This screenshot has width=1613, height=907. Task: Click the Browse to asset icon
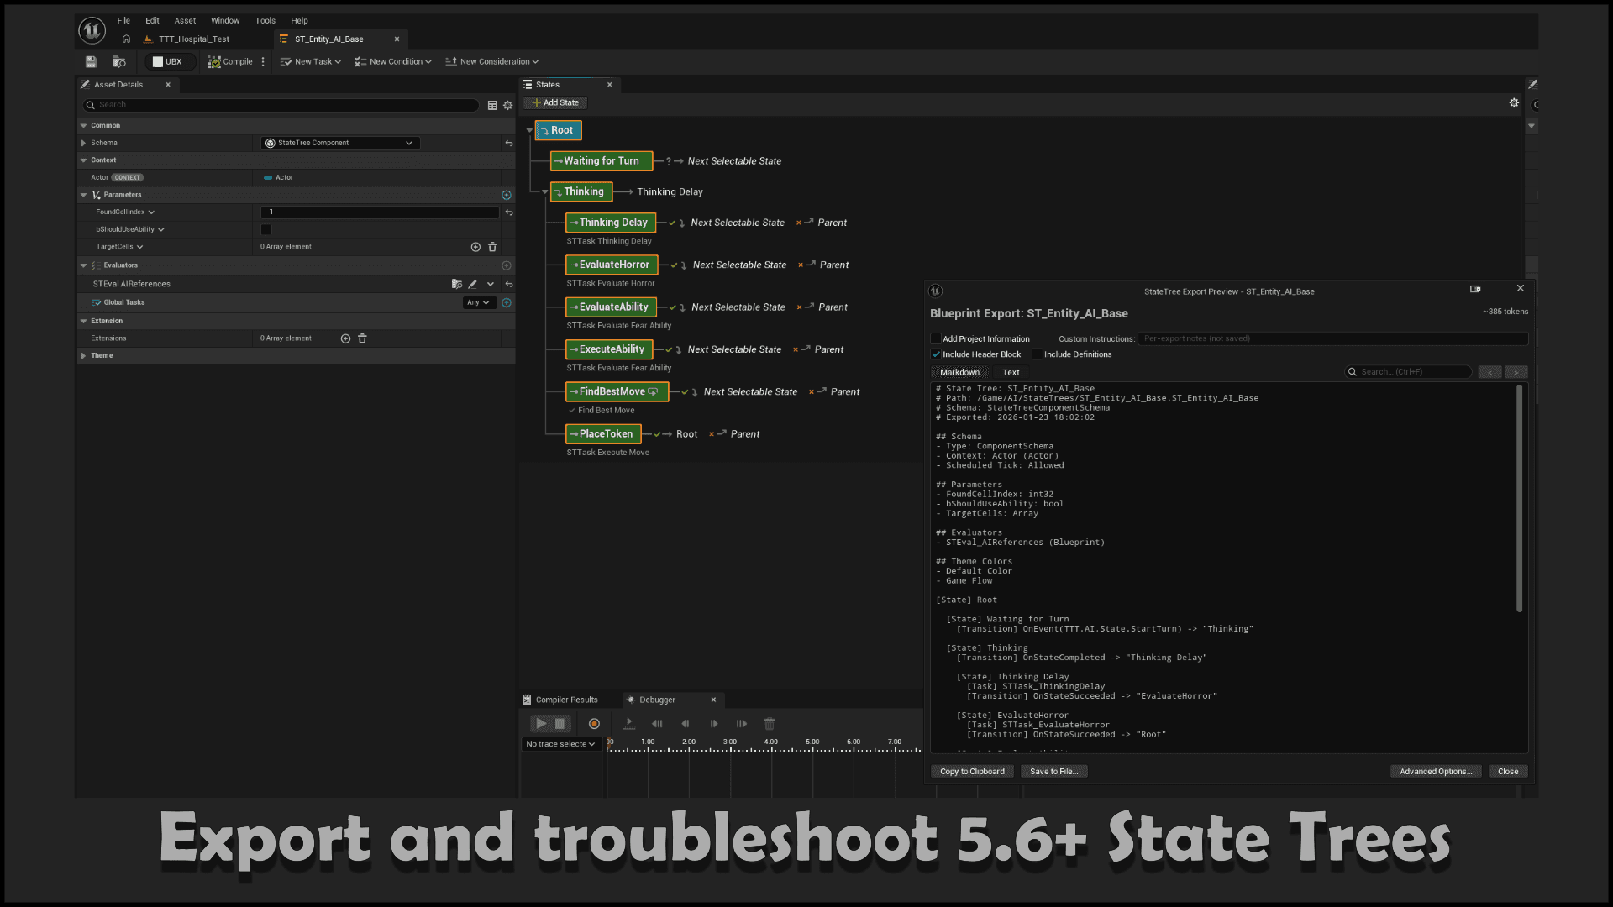[x=118, y=61]
